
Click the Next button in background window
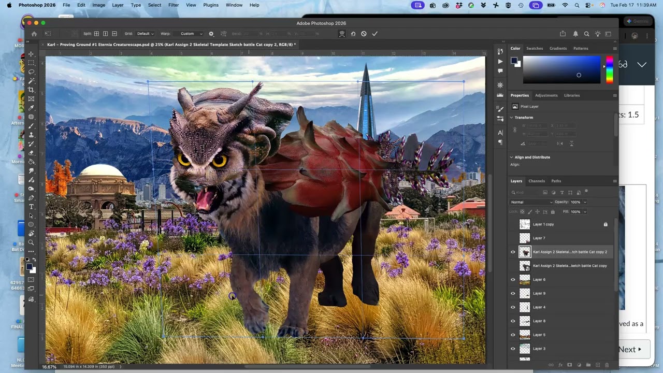[630, 349]
